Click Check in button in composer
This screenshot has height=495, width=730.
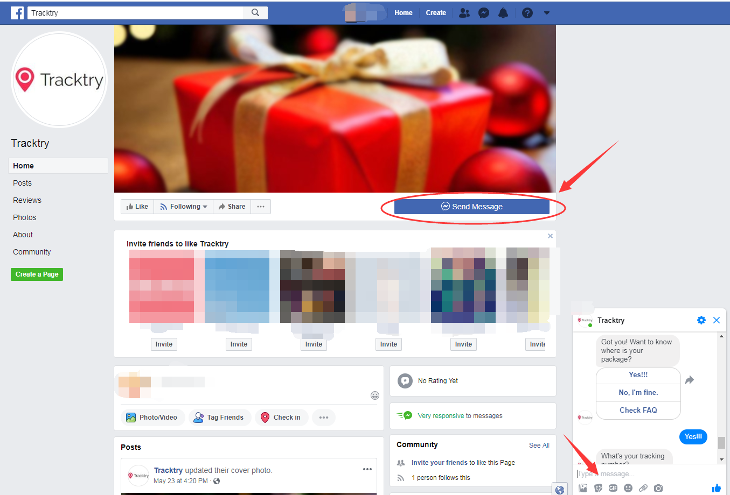pos(281,418)
